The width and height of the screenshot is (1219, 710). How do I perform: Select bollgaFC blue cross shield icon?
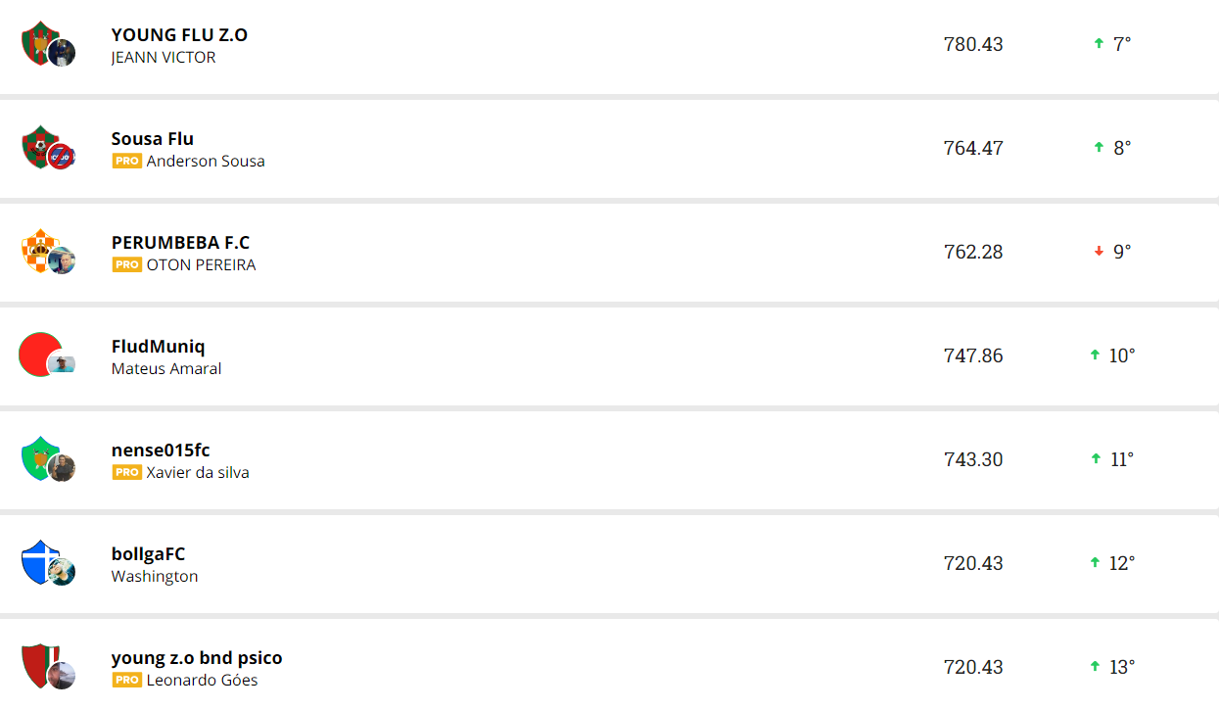pyautogui.click(x=39, y=560)
